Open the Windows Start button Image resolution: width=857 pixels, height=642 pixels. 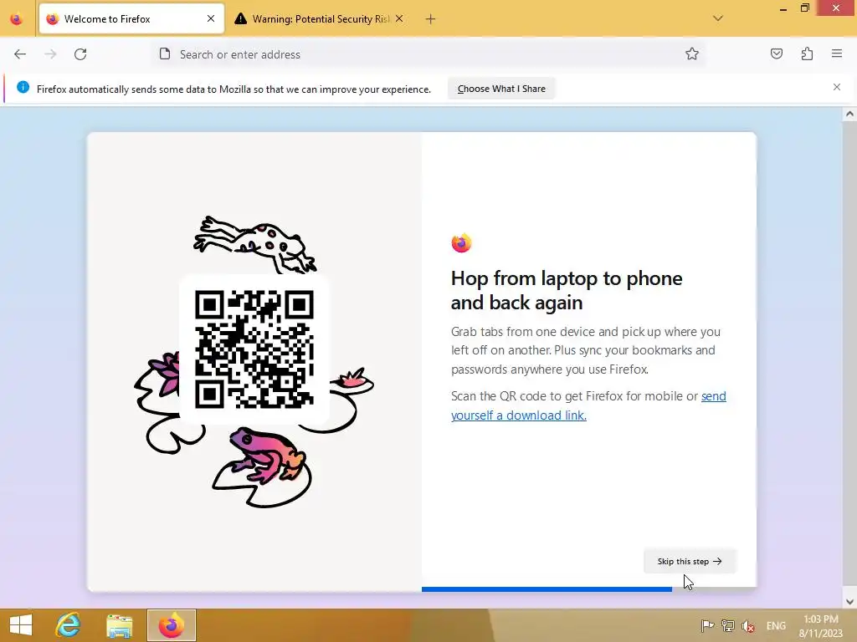click(x=21, y=625)
